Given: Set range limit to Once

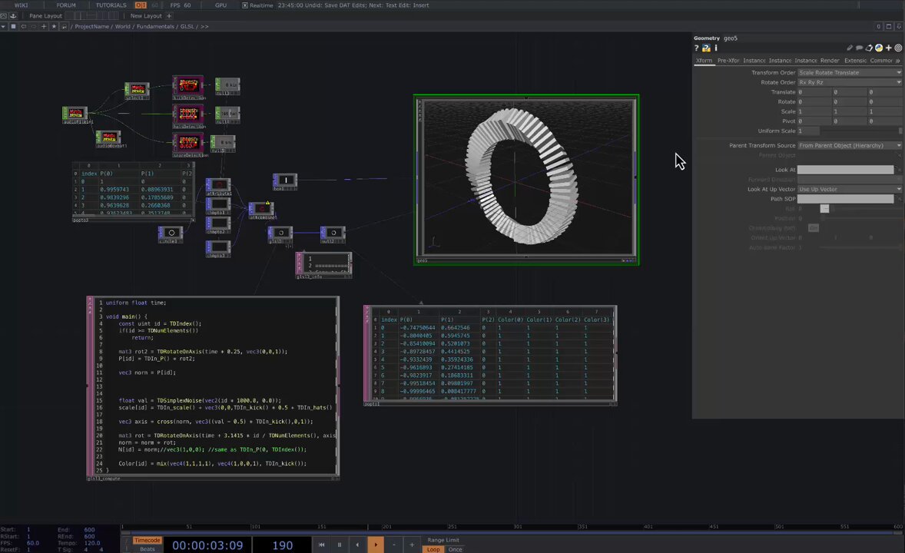Looking at the screenshot, I should pyautogui.click(x=456, y=549).
